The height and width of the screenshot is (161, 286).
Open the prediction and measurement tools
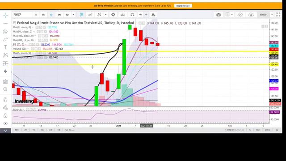click(x=5, y=63)
